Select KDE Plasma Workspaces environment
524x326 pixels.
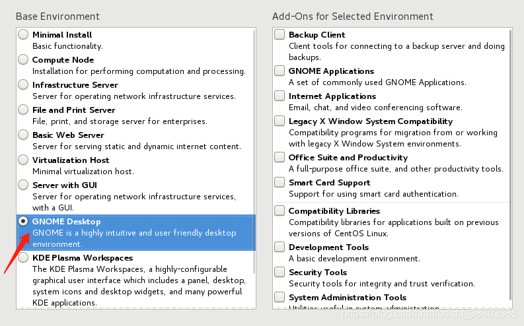click(24, 257)
